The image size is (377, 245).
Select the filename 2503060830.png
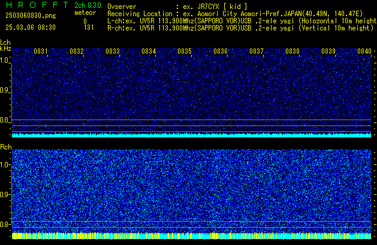point(31,16)
